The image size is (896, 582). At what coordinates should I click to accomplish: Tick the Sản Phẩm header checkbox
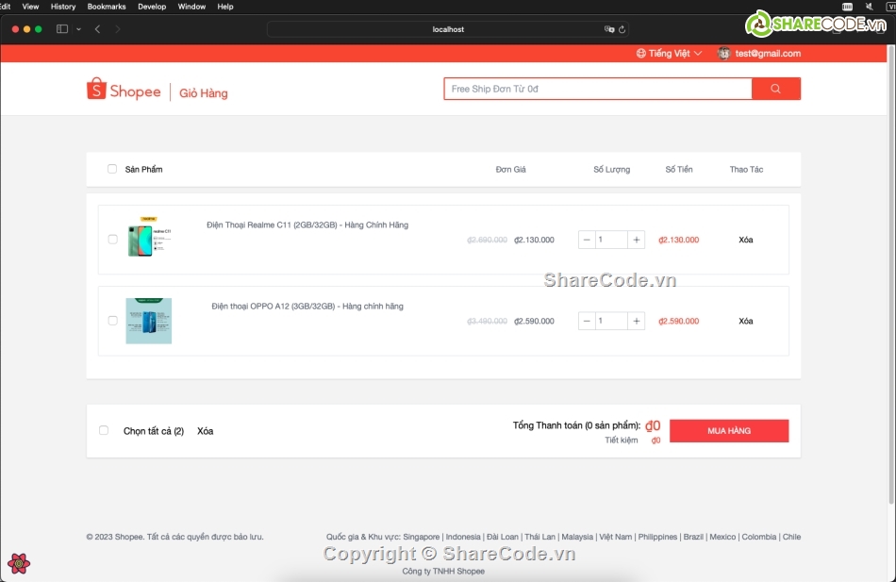112,169
